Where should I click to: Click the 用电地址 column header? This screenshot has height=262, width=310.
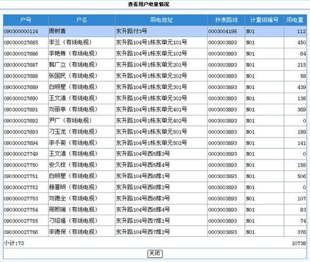coord(161,20)
